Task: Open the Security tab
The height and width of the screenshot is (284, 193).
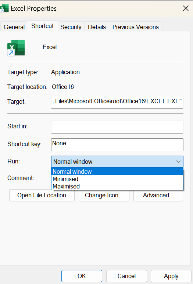Action: coord(71,27)
